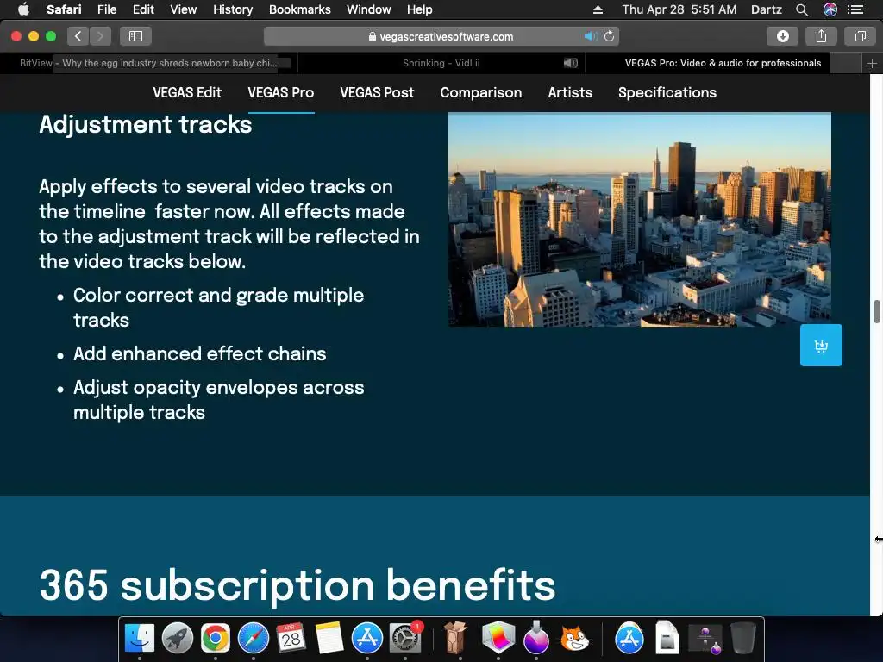Open Notification Center list icon
Image resolution: width=883 pixels, height=662 pixels.
(x=855, y=9)
